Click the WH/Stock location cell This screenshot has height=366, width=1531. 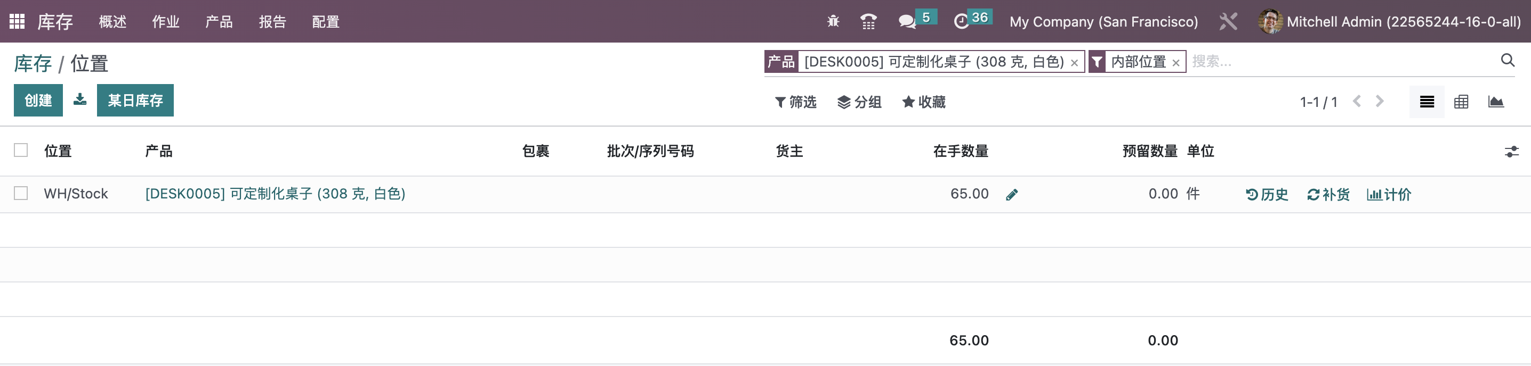tap(76, 194)
